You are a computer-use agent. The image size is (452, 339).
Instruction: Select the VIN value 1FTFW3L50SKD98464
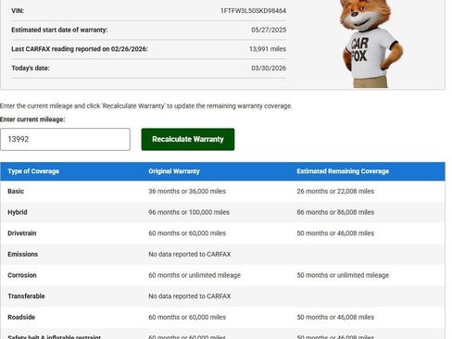[x=253, y=11]
